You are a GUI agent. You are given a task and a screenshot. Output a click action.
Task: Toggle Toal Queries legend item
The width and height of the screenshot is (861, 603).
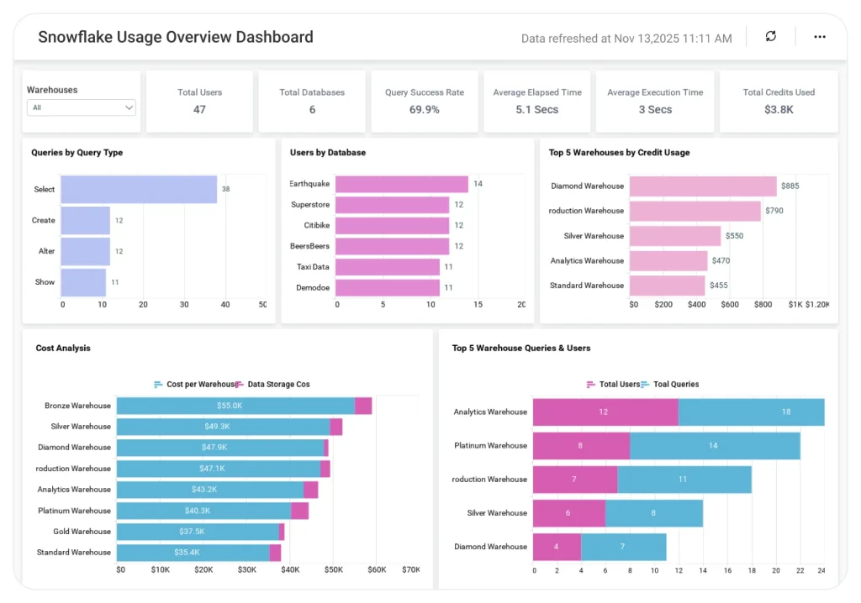pyautogui.click(x=670, y=384)
